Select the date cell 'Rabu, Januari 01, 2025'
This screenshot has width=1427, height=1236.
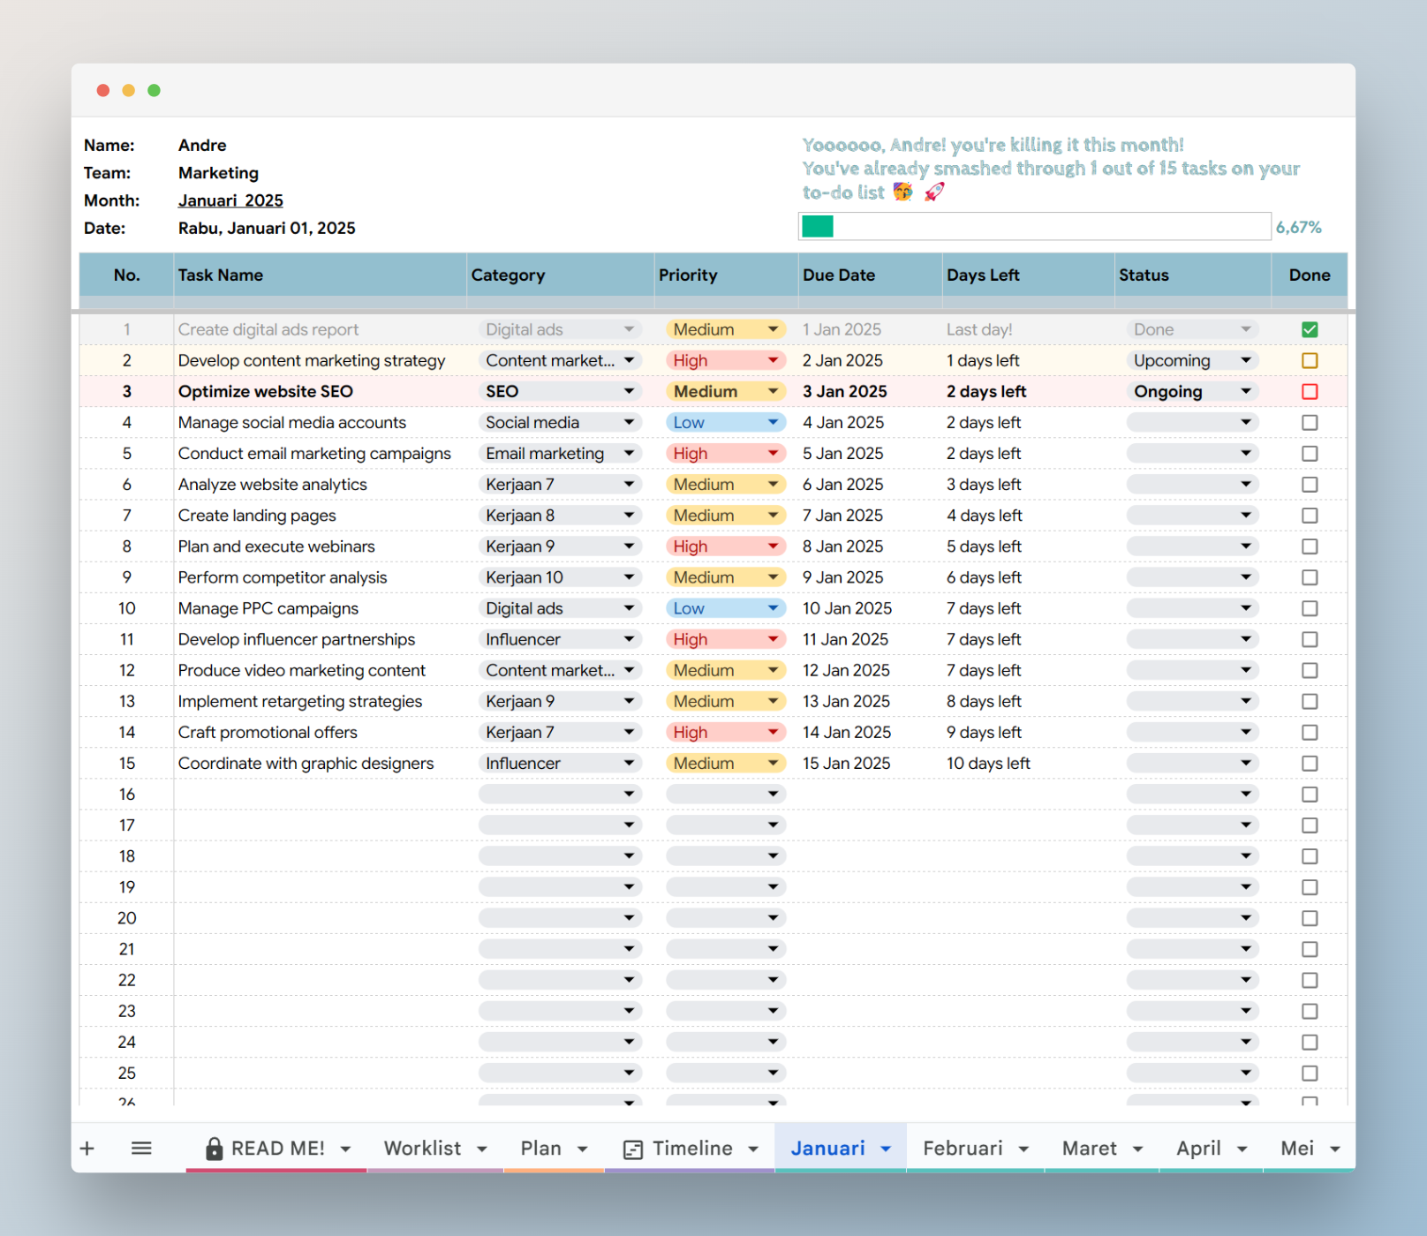[267, 228]
